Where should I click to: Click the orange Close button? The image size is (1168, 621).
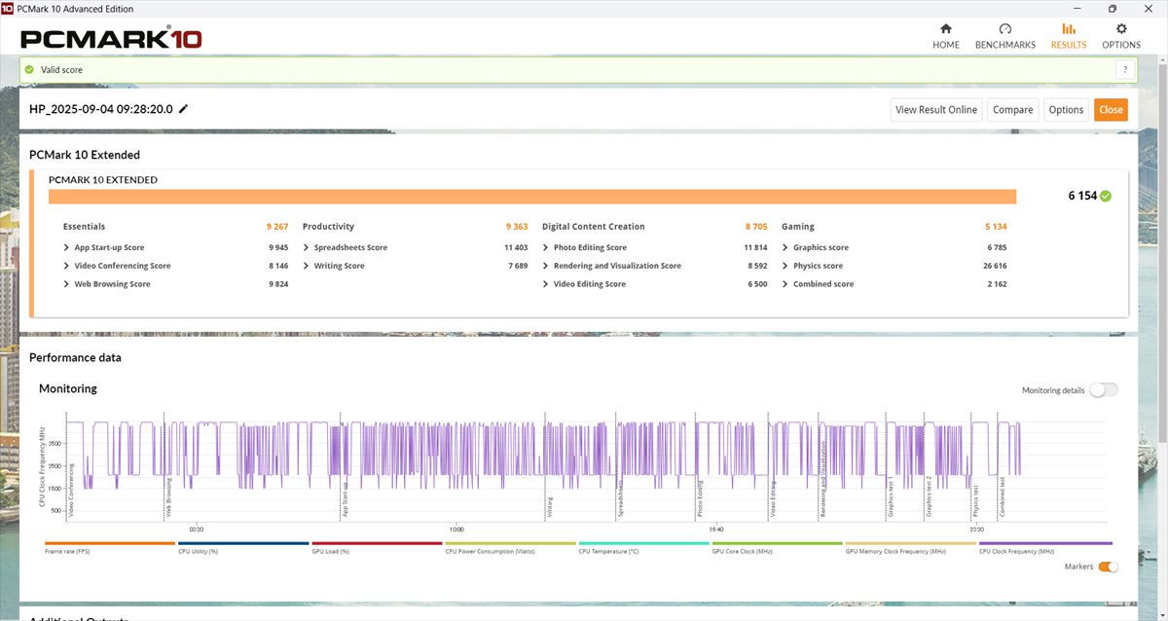point(1111,110)
